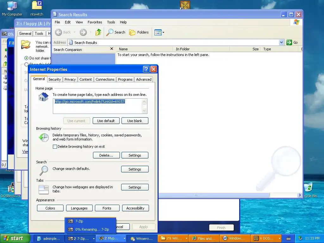Go up one folder level icon
This screenshot has height=243, width=324.
[x=98, y=32]
